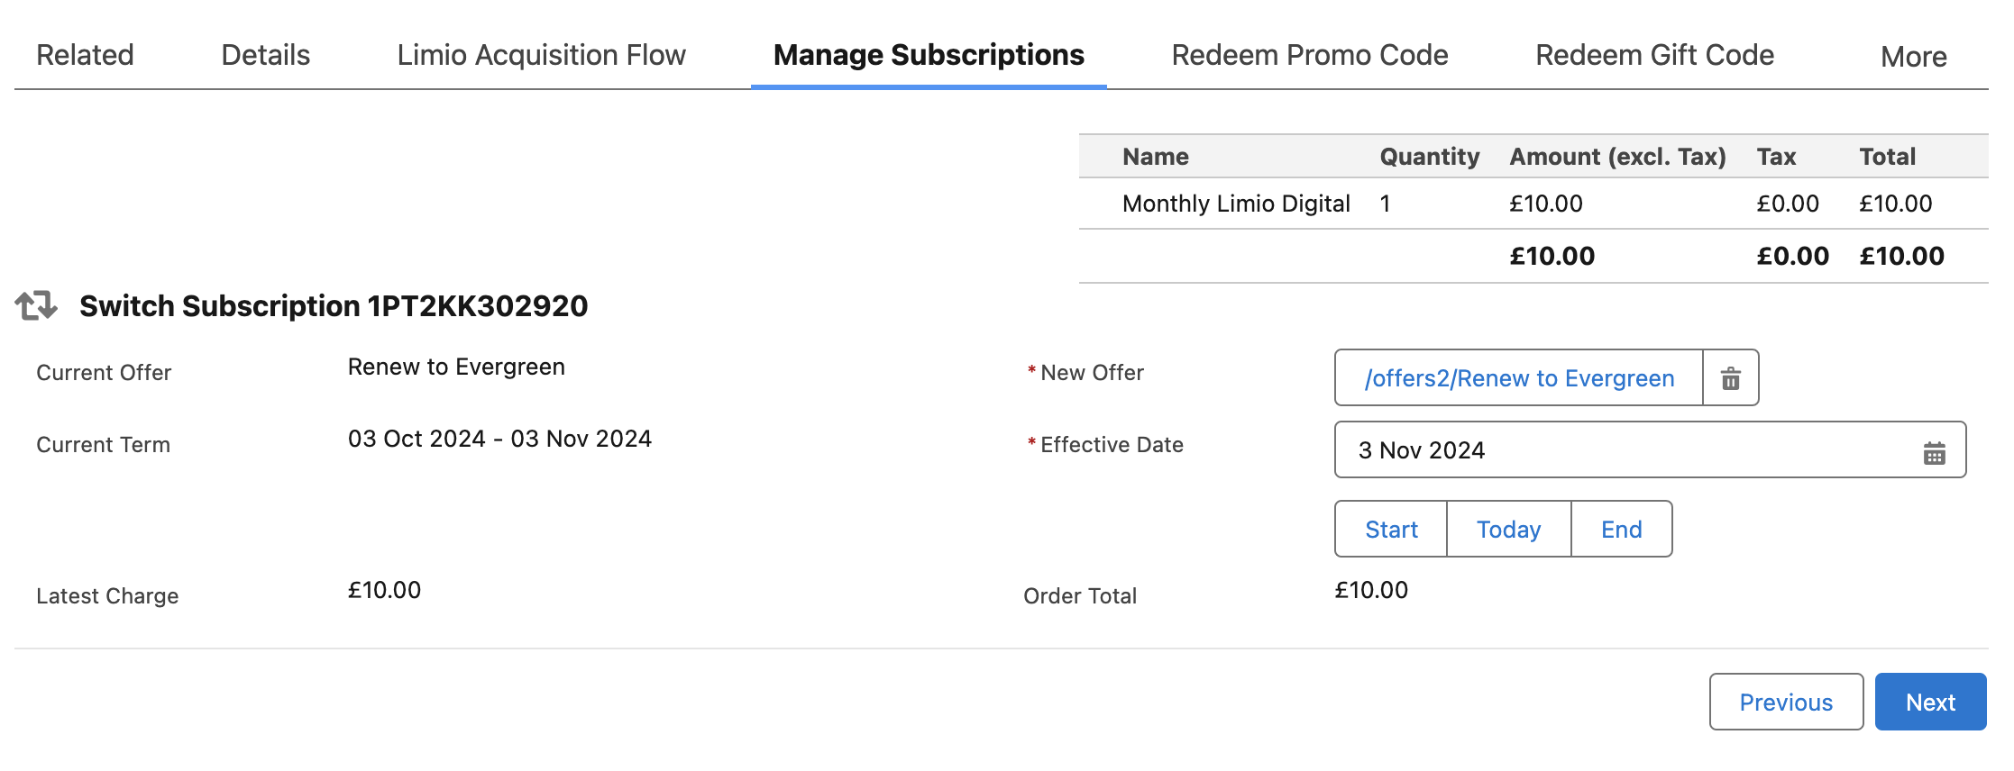Set effective date to Start
The width and height of the screenshot is (2014, 771).
(1391, 529)
